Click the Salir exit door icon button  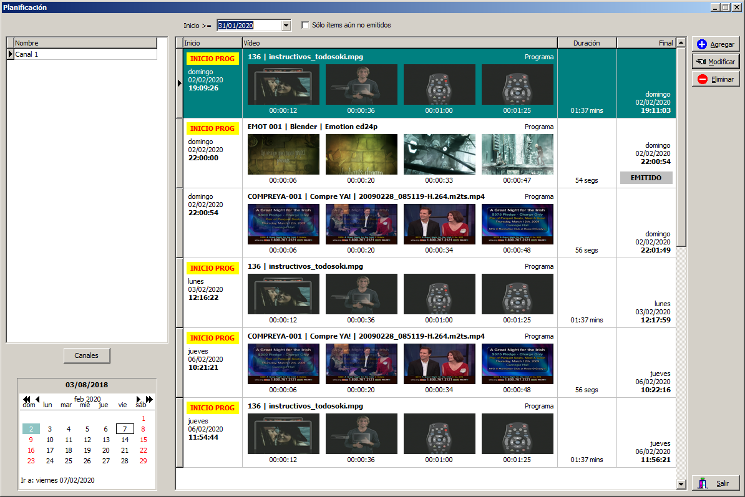tap(716, 483)
